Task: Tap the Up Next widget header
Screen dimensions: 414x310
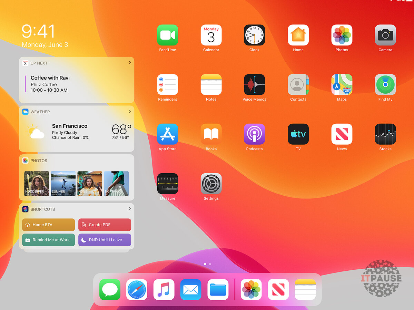Action: pos(77,63)
